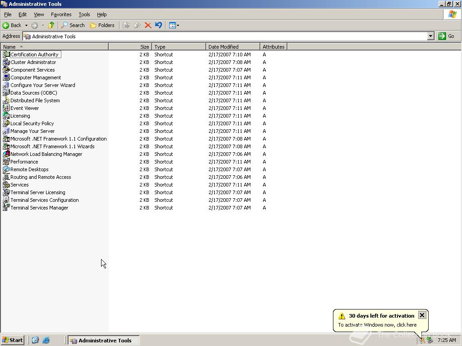Viewport: 462px width, 346px height.
Task: Click the activate Windows balloon text
Action: click(377, 325)
